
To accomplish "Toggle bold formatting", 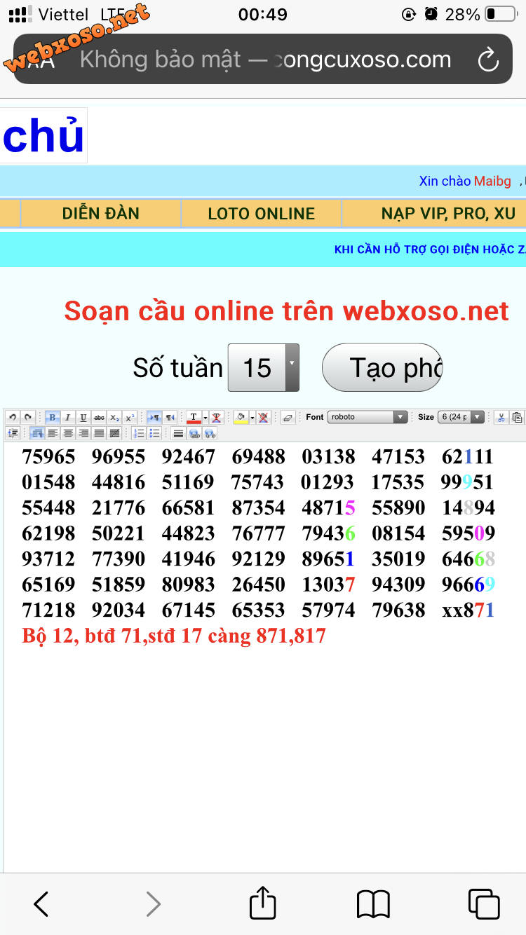I will (53, 417).
